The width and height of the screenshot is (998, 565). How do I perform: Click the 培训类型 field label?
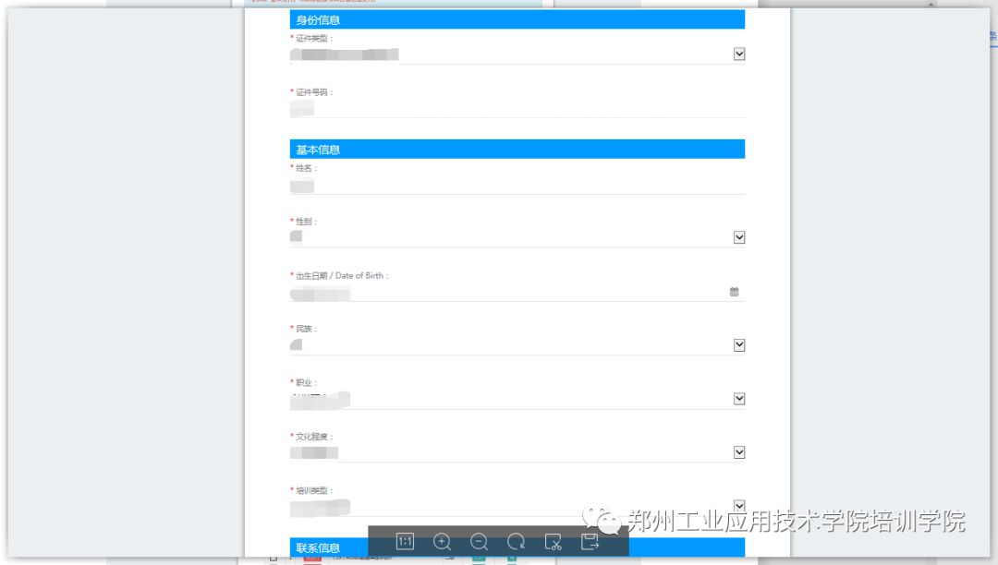click(312, 490)
